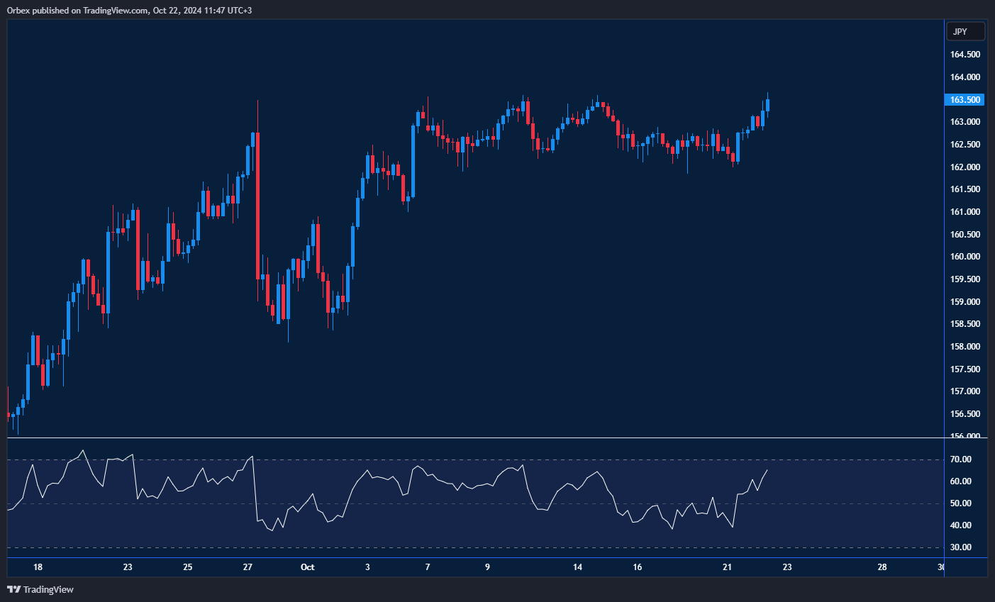Select the 28 date marker on the time axis
This screenshot has width=995, height=602.
[x=882, y=567]
